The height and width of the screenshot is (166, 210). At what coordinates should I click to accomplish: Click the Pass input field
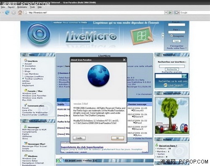click(177, 32)
